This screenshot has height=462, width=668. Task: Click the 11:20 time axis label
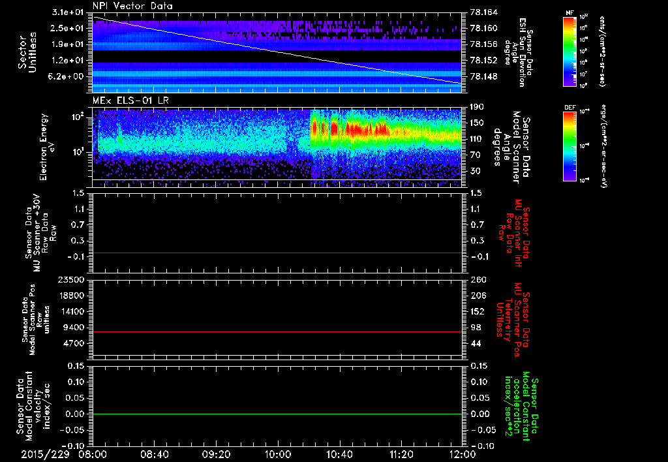(x=401, y=454)
